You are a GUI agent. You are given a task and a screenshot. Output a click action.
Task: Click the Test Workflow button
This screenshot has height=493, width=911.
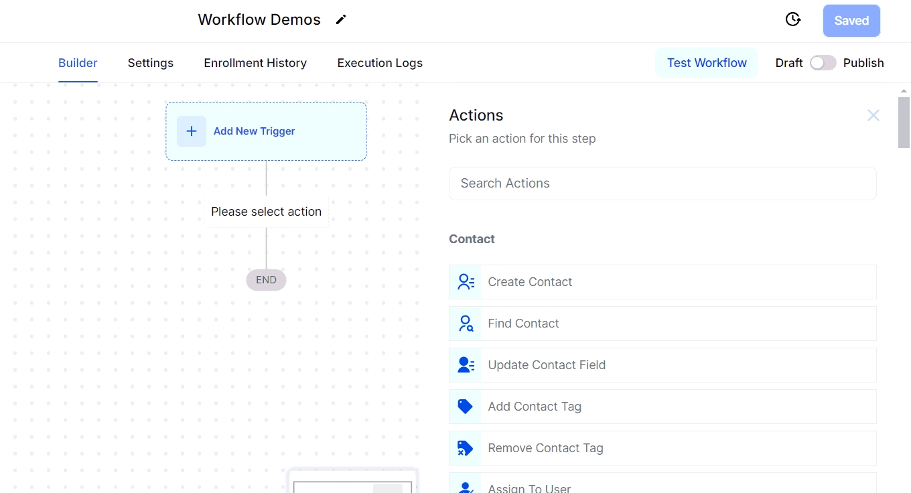pyautogui.click(x=707, y=63)
